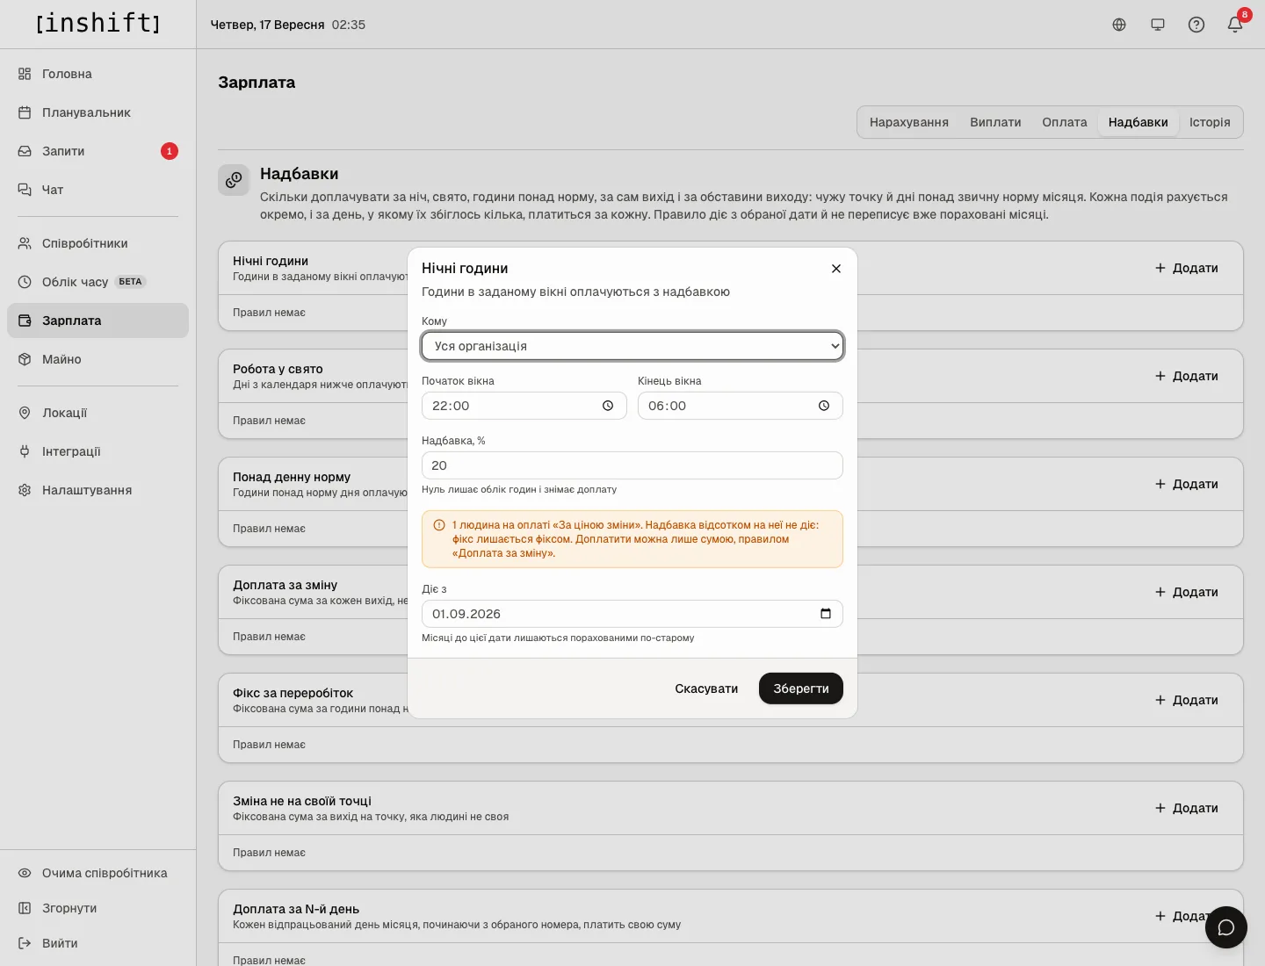
Task: Open the language globe icon
Action: coord(1119,25)
